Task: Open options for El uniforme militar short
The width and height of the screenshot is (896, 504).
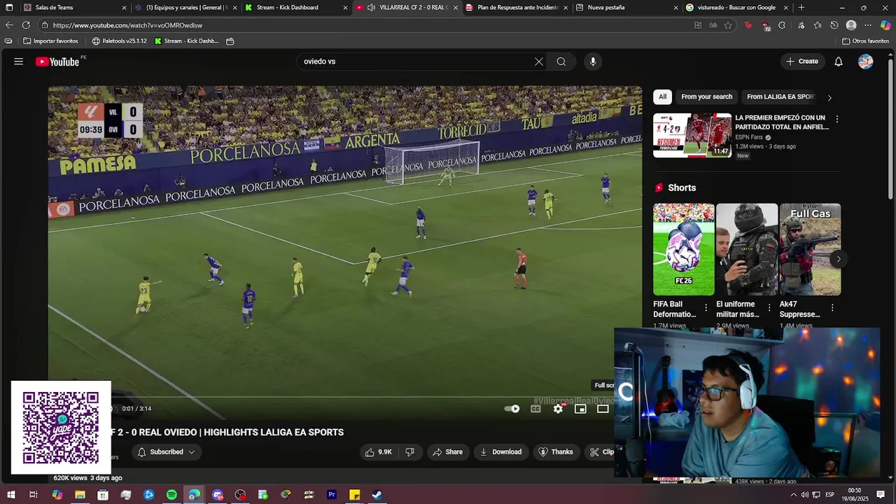Action: [x=769, y=308]
